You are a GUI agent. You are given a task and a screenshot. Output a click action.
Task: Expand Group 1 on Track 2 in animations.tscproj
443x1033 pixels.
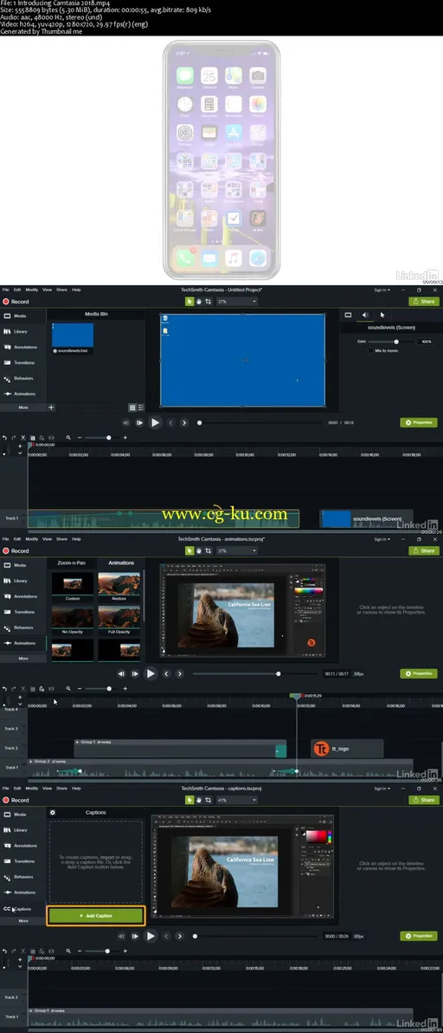point(78,742)
